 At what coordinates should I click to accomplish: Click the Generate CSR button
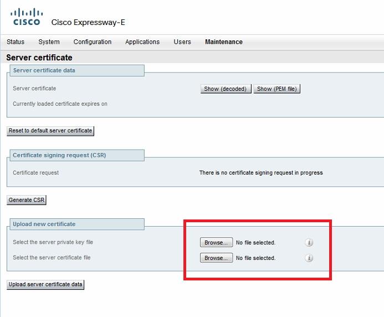pyautogui.click(x=27, y=200)
